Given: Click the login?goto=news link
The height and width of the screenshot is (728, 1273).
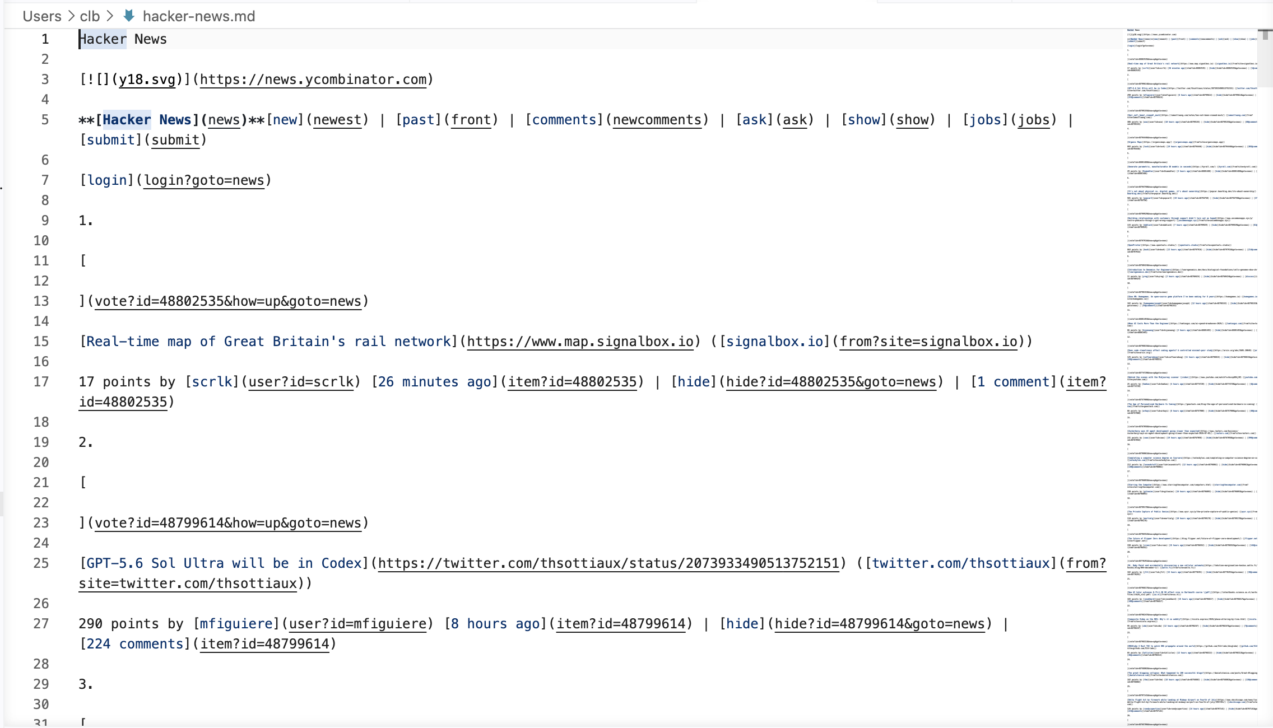Looking at the screenshot, I should point(204,180).
